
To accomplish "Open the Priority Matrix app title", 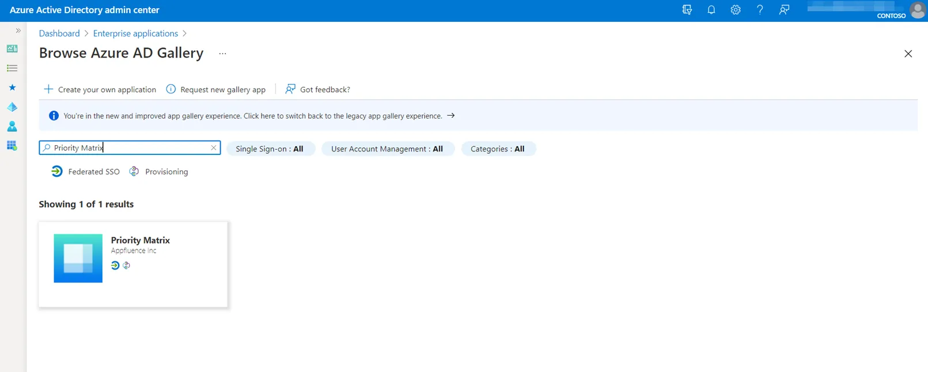I will click(141, 240).
